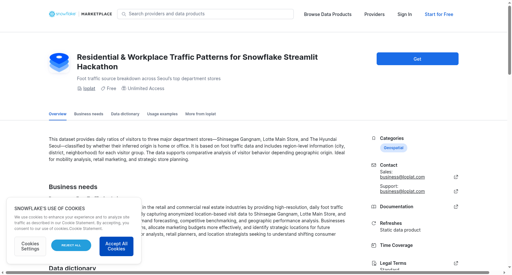This screenshot has height=275, width=512.
Task: Focus the search providers input field
Action: [205, 14]
